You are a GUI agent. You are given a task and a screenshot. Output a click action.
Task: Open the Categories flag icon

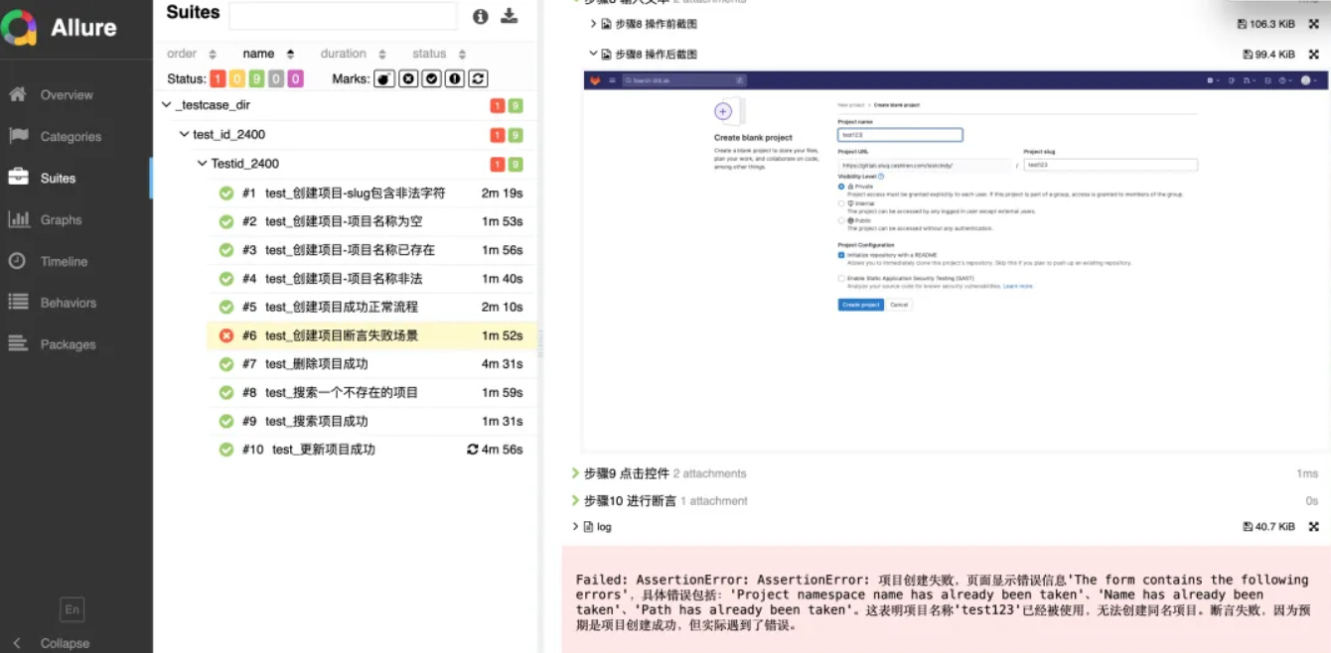tap(17, 136)
